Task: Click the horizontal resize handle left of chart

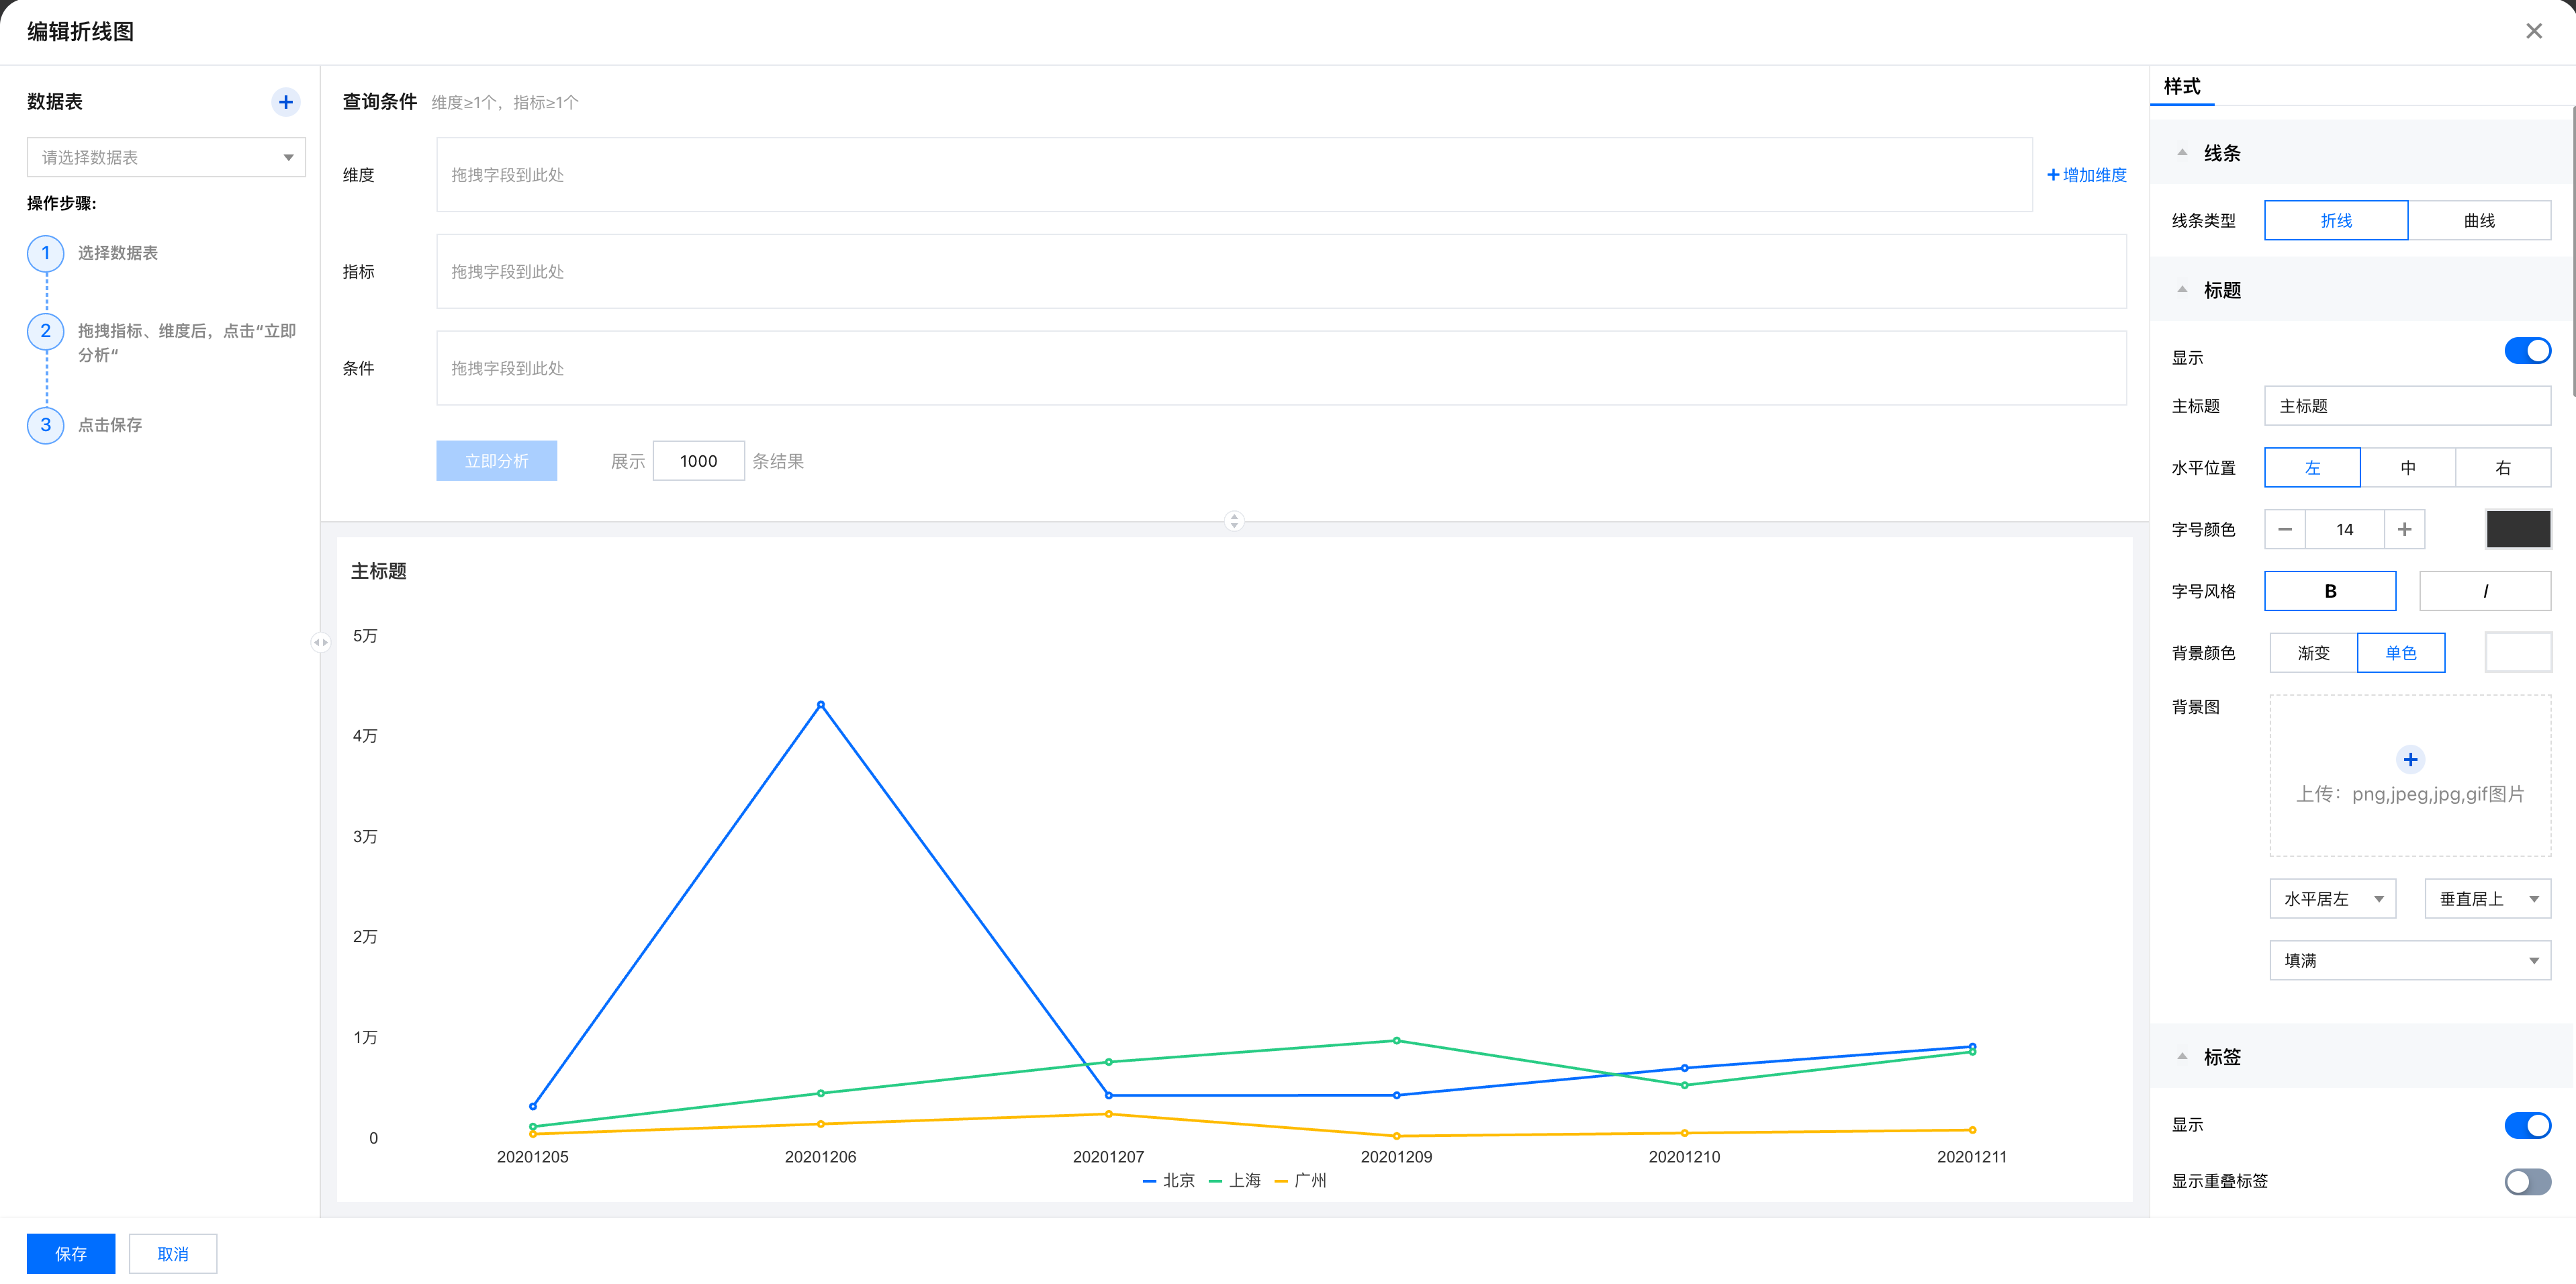Action: click(x=320, y=643)
